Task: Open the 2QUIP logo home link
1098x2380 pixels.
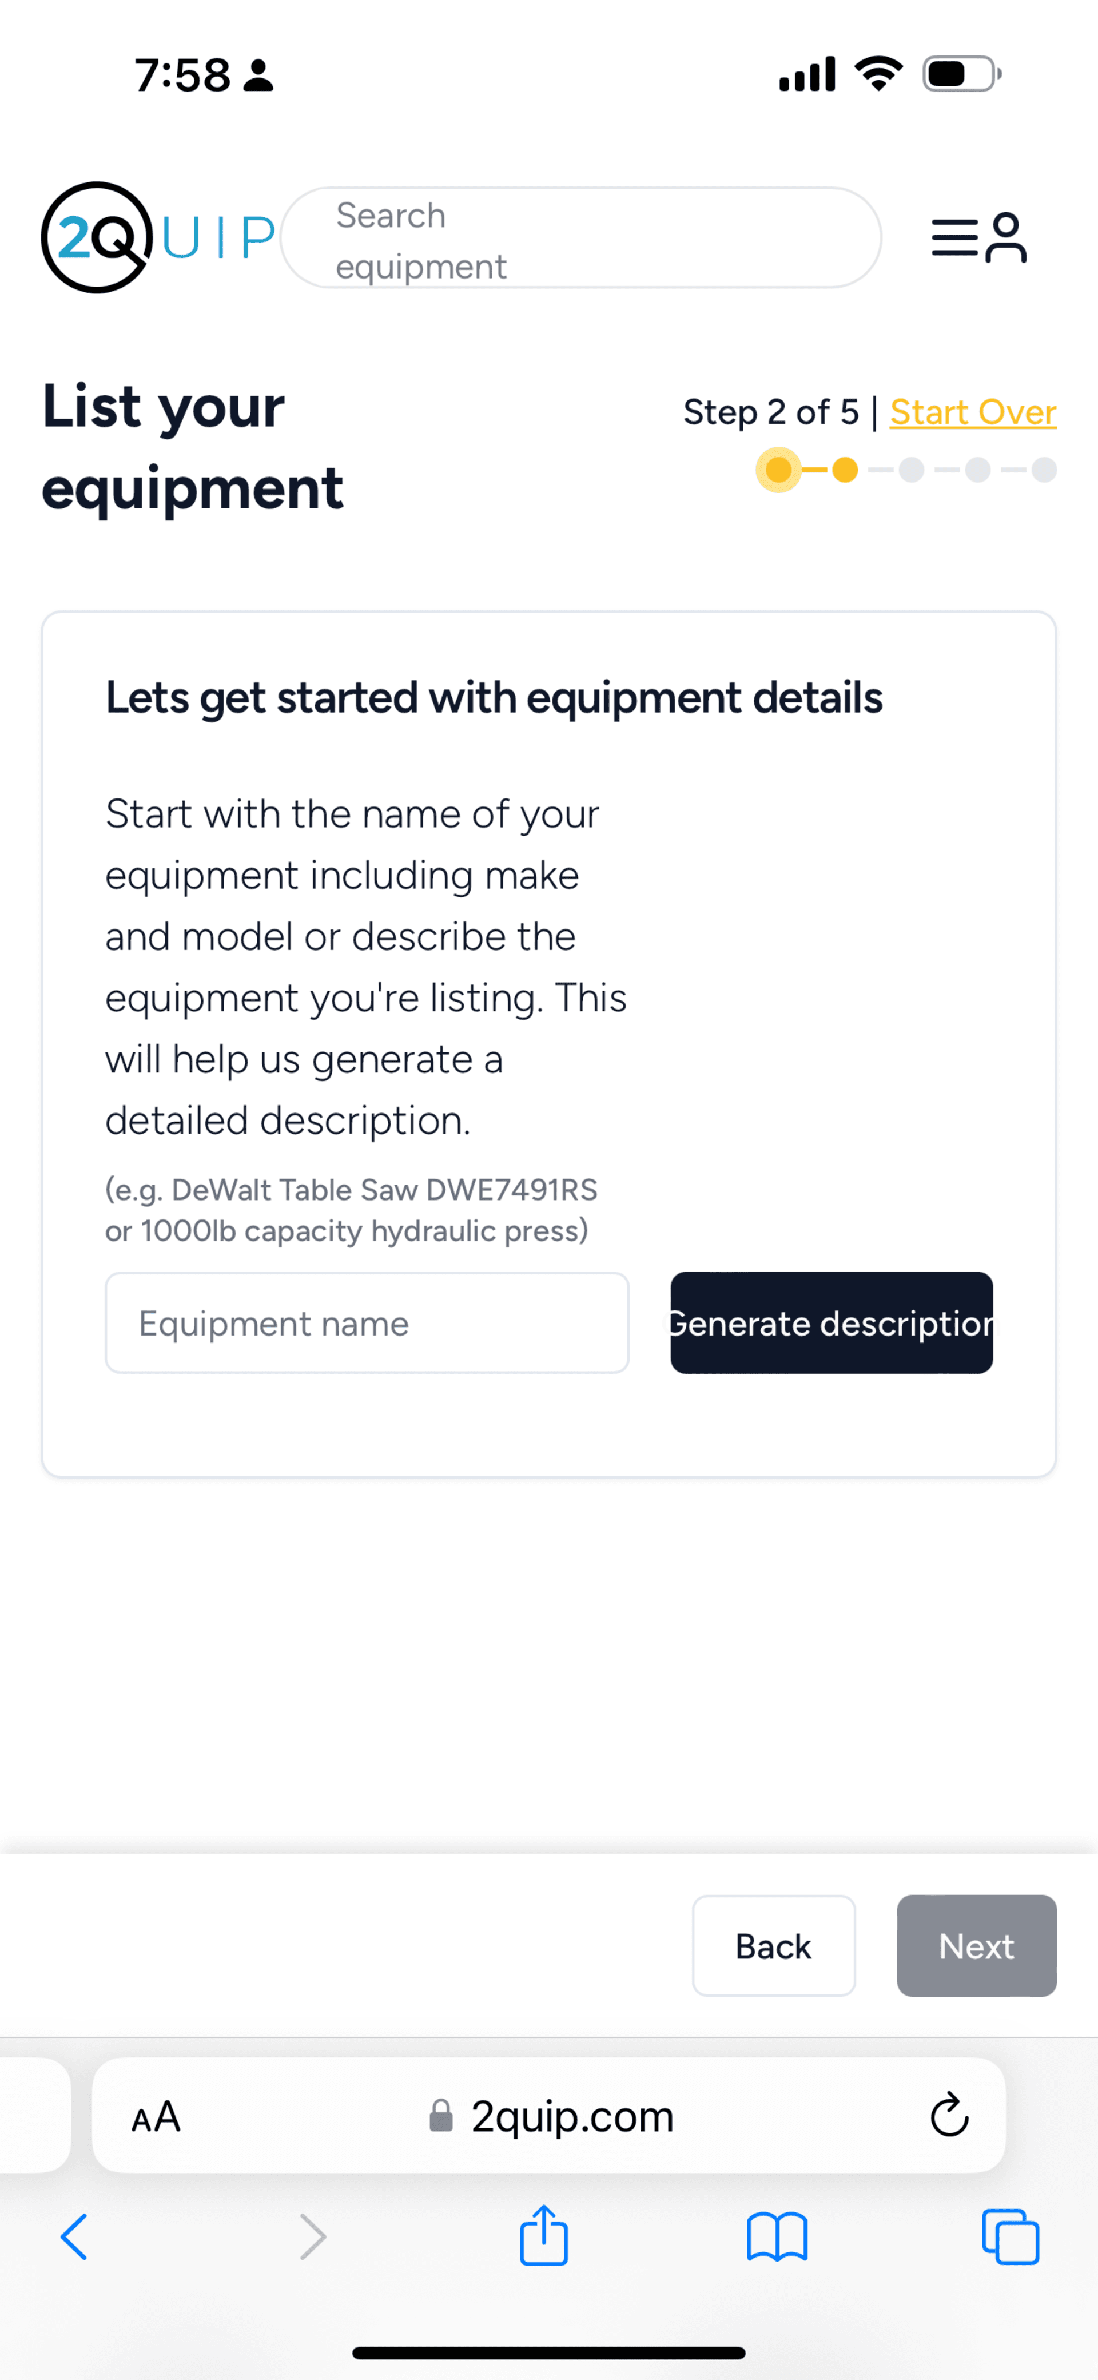Action: tap(158, 237)
